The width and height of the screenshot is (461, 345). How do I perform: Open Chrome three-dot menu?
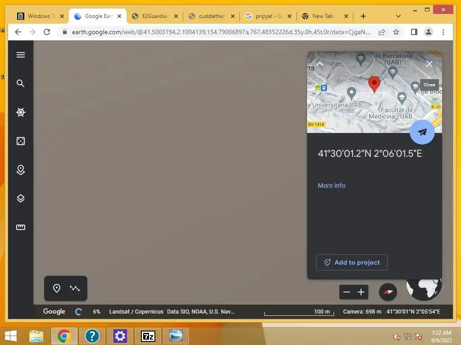coord(443,32)
